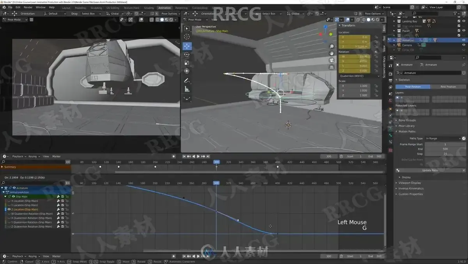Open the Paths Type In Range dropdown
The height and width of the screenshot is (264, 468).
[443, 138]
